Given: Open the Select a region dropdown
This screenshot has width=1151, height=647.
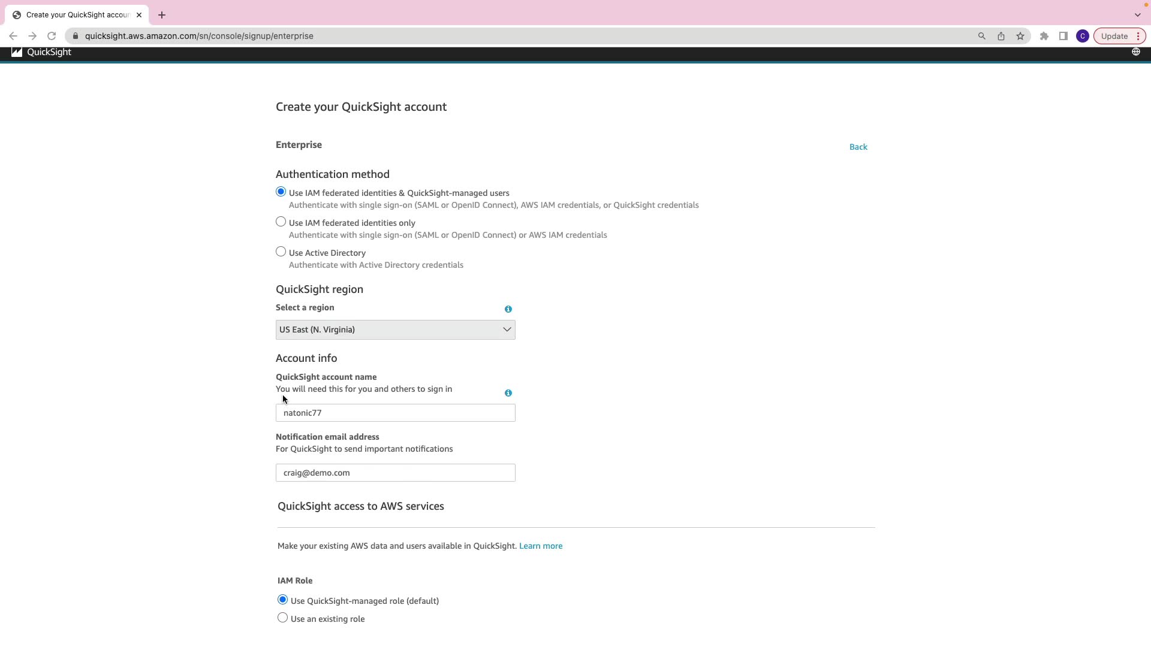Looking at the screenshot, I should point(395,330).
